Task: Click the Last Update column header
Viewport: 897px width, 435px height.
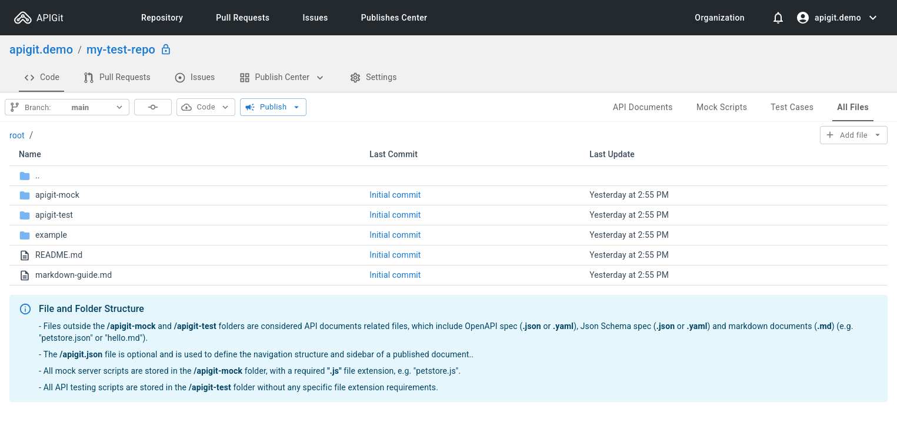Action: [x=612, y=154]
